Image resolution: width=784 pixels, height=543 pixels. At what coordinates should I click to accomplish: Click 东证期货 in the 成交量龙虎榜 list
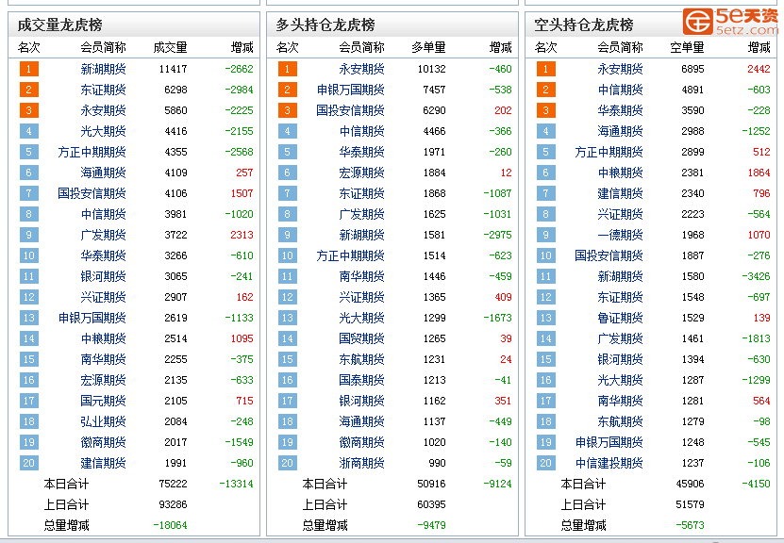103,90
